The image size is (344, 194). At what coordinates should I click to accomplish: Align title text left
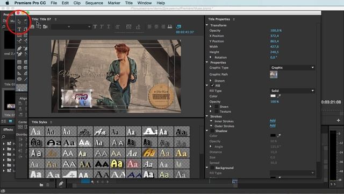149,26
